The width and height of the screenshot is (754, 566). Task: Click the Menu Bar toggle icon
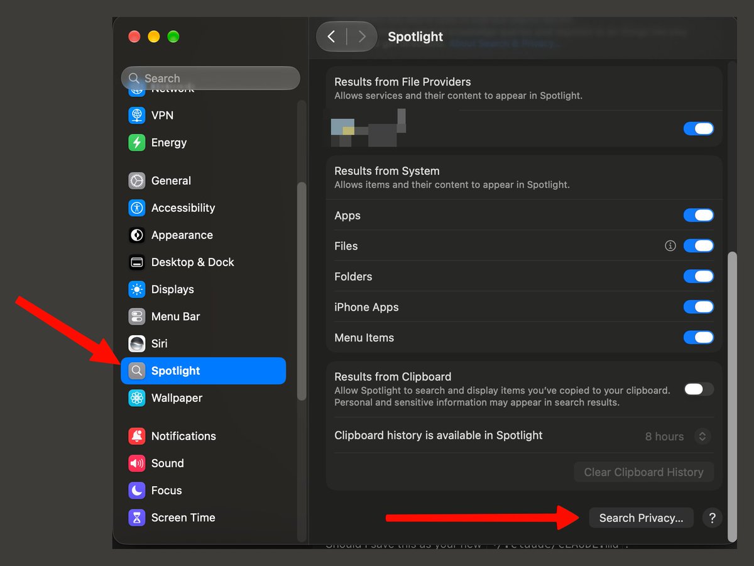(137, 316)
